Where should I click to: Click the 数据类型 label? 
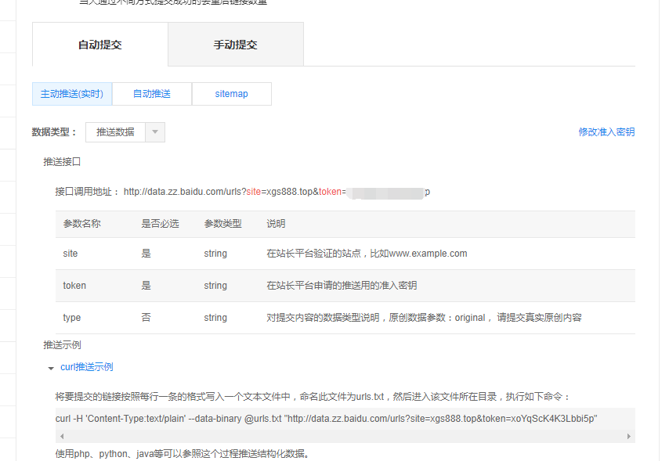click(54, 132)
